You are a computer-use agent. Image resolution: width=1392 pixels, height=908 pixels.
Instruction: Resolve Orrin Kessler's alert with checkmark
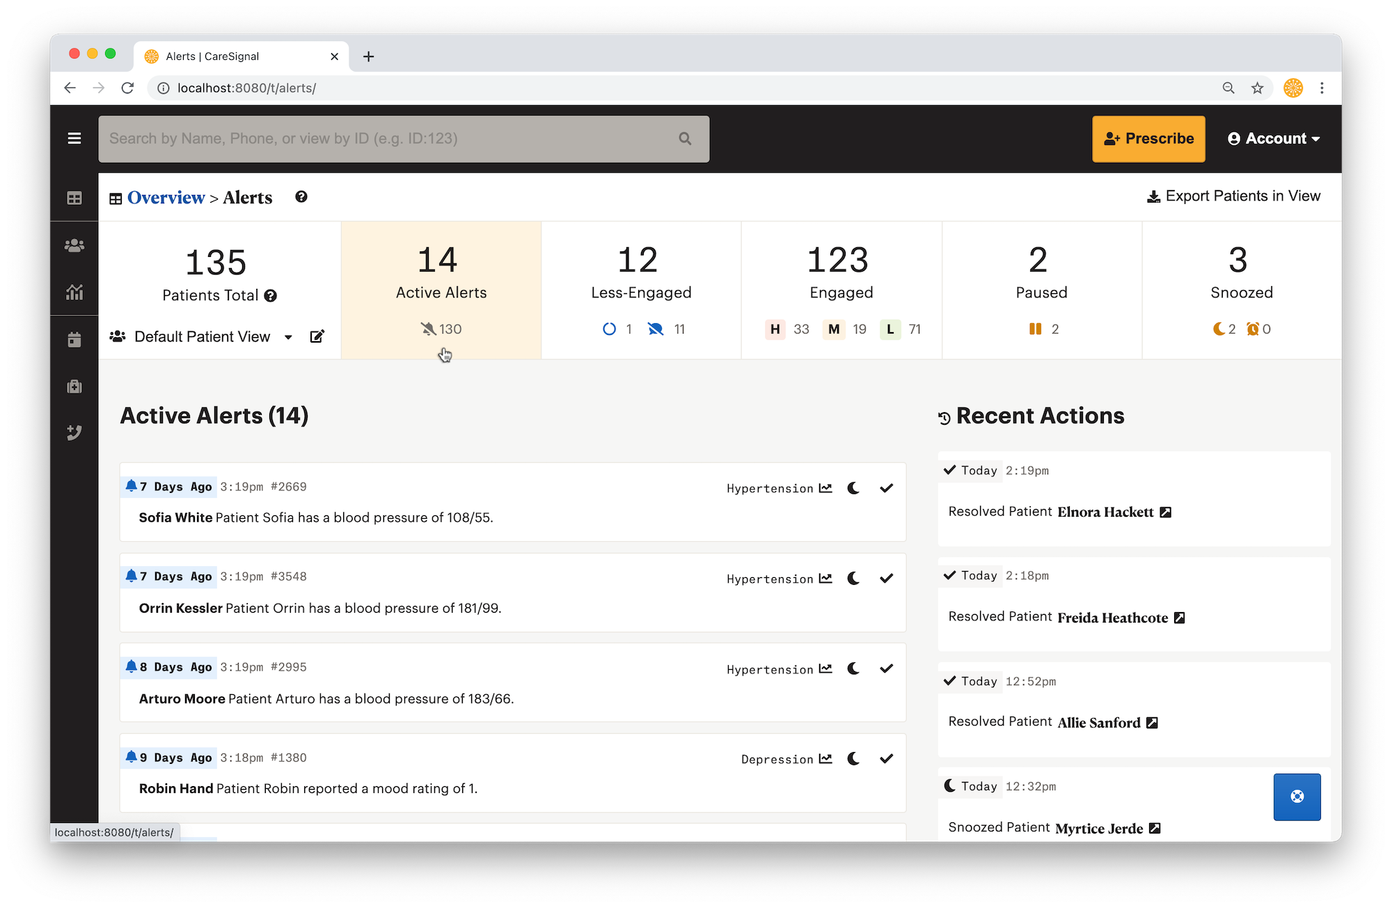[x=886, y=579]
